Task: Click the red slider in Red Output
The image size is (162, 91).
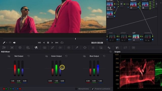Action: click(x=15, y=68)
